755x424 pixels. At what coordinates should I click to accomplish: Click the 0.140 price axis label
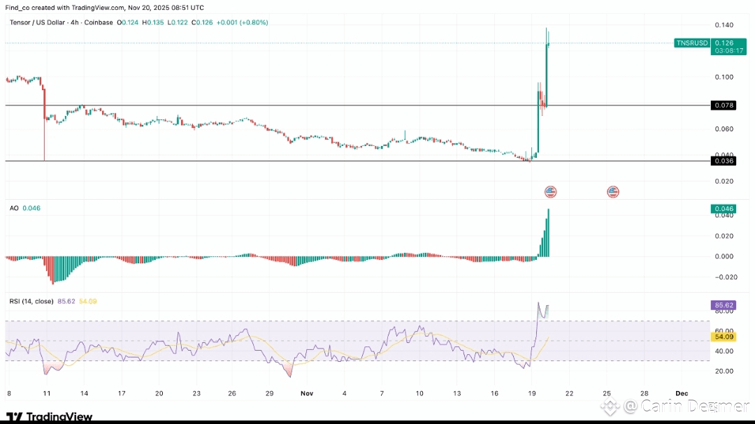[724, 25]
